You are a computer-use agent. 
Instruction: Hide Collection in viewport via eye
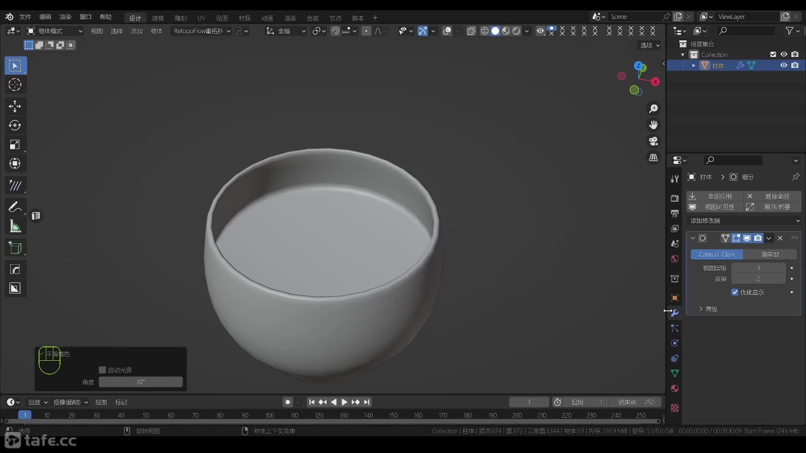pos(783,55)
